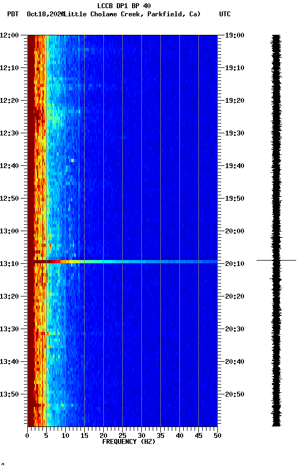Click the 19:20 UTC time label
The height and width of the screenshot is (470, 300).
(x=235, y=101)
